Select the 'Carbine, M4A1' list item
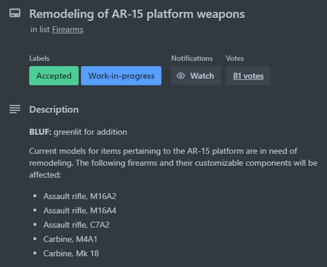The height and width of the screenshot is (267, 327). pyautogui.click(x=71, y=239)
